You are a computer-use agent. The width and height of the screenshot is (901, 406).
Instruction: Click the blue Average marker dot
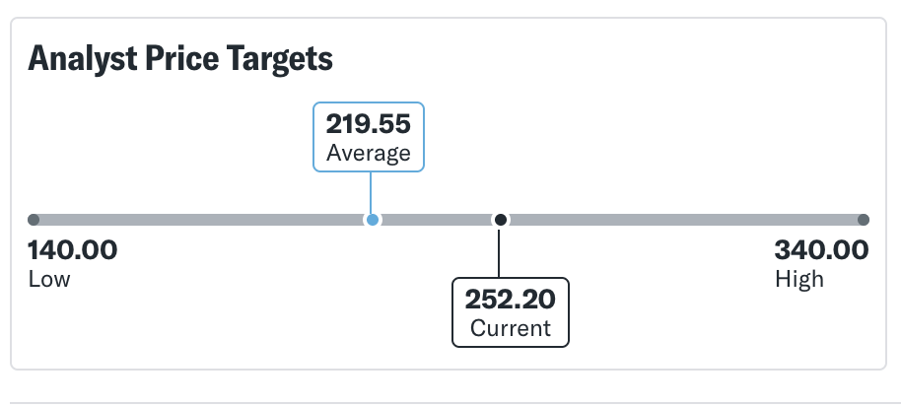point(372,220)
